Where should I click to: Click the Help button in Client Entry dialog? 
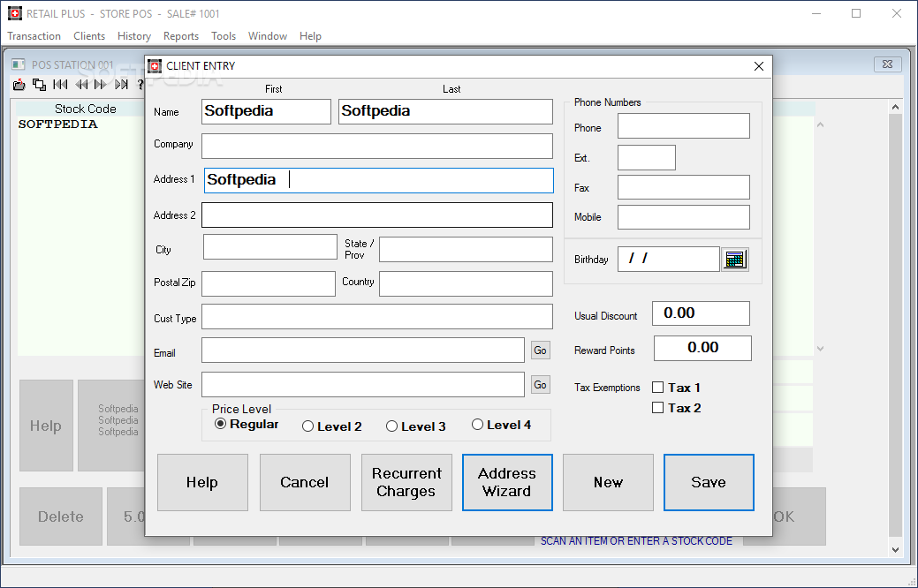pyautogui.click(x=202, y=482)
